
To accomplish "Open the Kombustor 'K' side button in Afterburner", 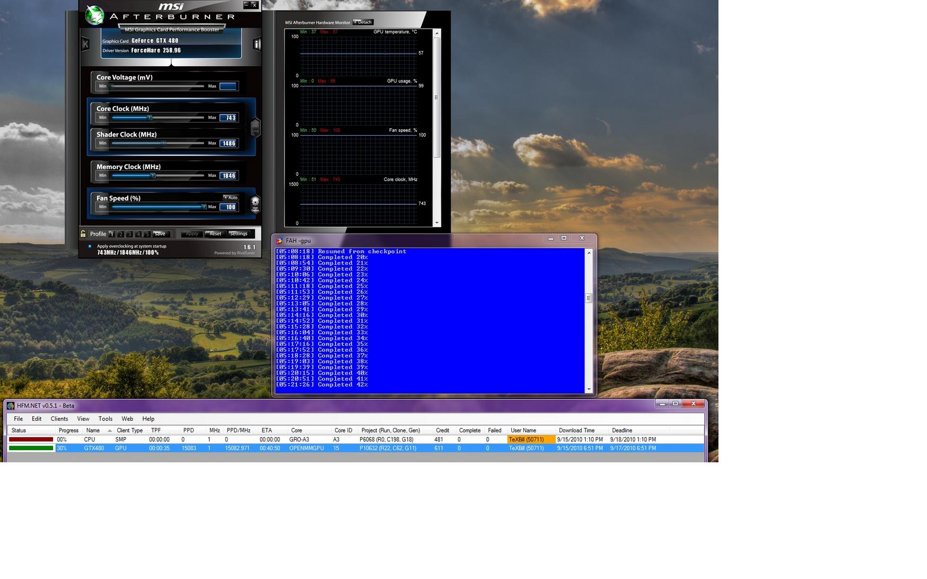I will [85, 44].
